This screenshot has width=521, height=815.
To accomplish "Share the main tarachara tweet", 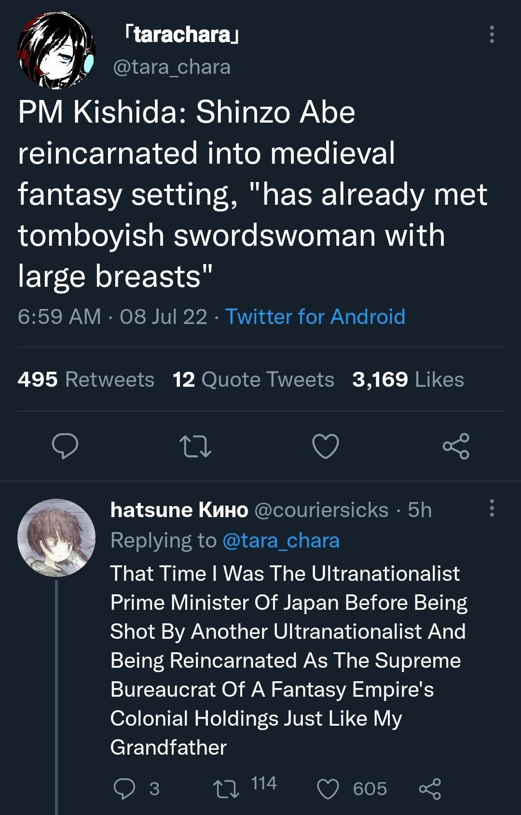I will (456, 446).
